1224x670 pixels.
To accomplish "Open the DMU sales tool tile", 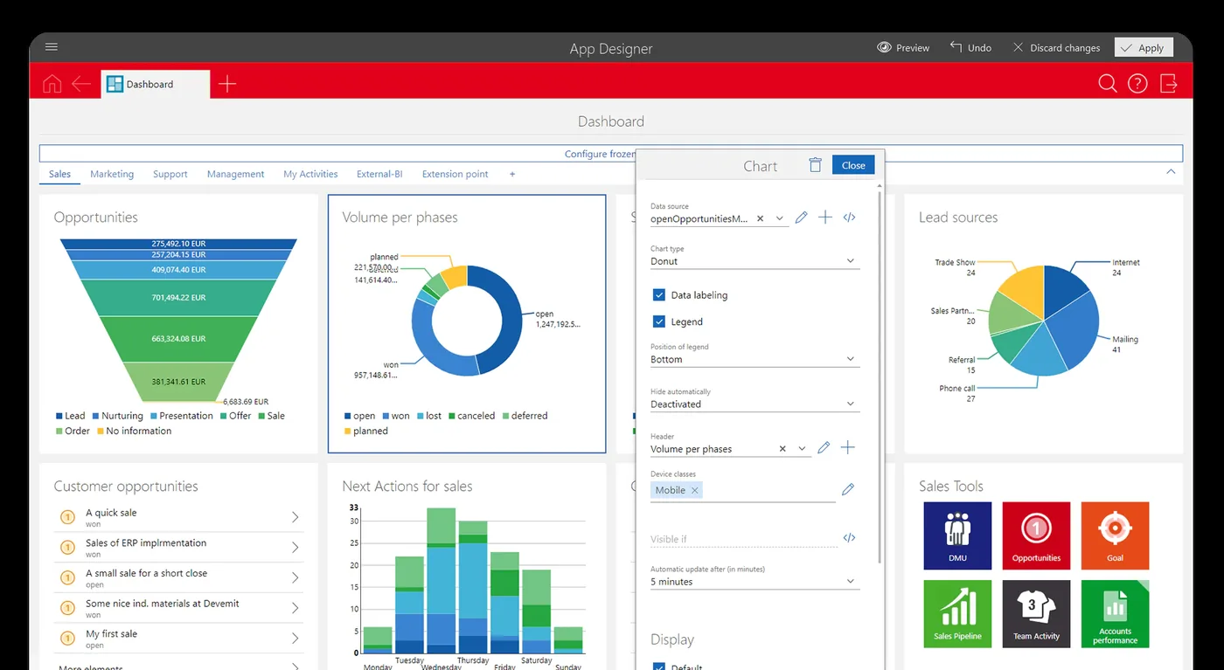I will [957, 535].
